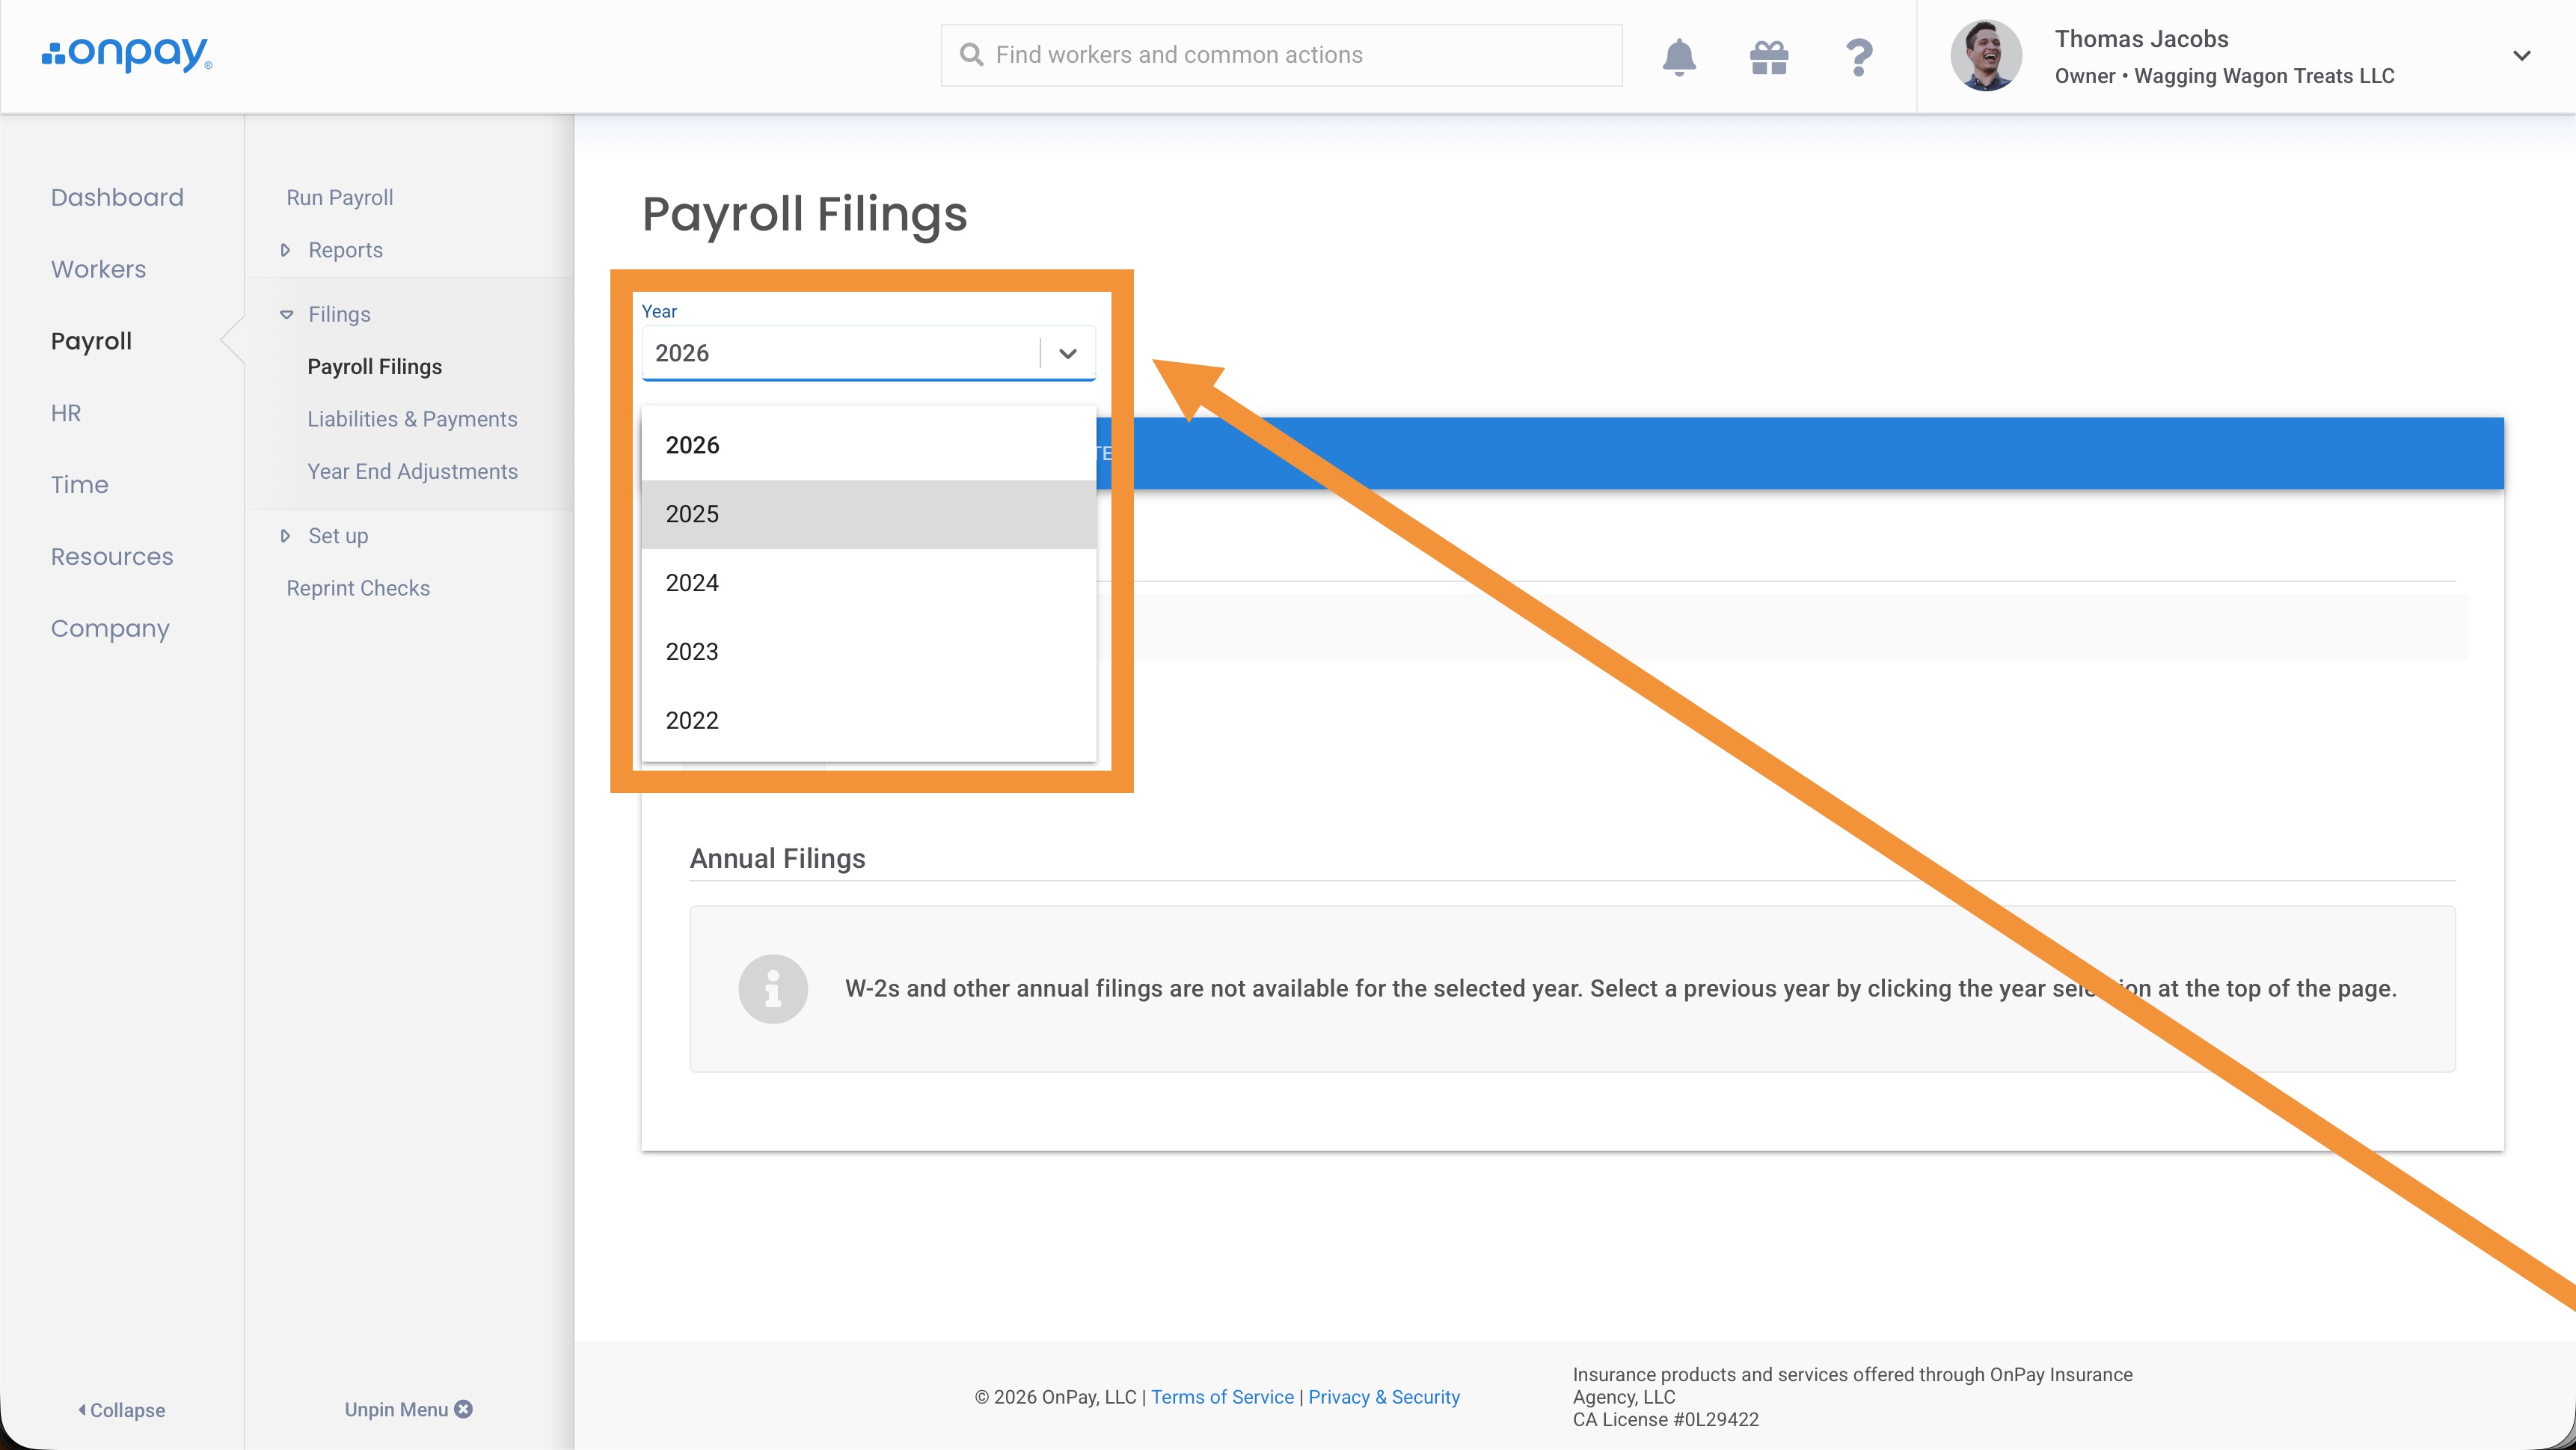Toggle the Year dropdown arrow
Image resolution: width=2576 pixels, height=1450 pixels.
(1067, 353)
